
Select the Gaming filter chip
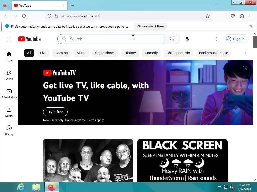[61, 53]
